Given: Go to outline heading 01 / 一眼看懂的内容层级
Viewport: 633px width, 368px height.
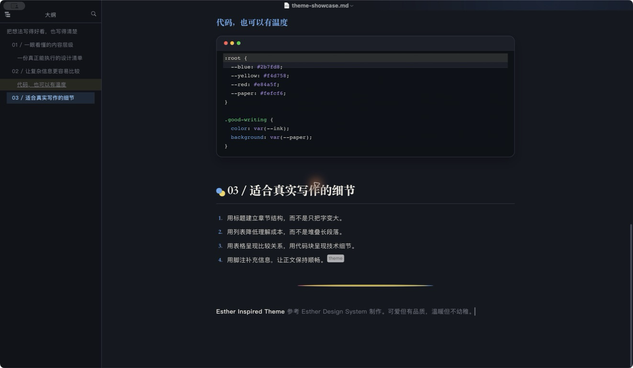Looking at the screenshot, I should (43, 45).
